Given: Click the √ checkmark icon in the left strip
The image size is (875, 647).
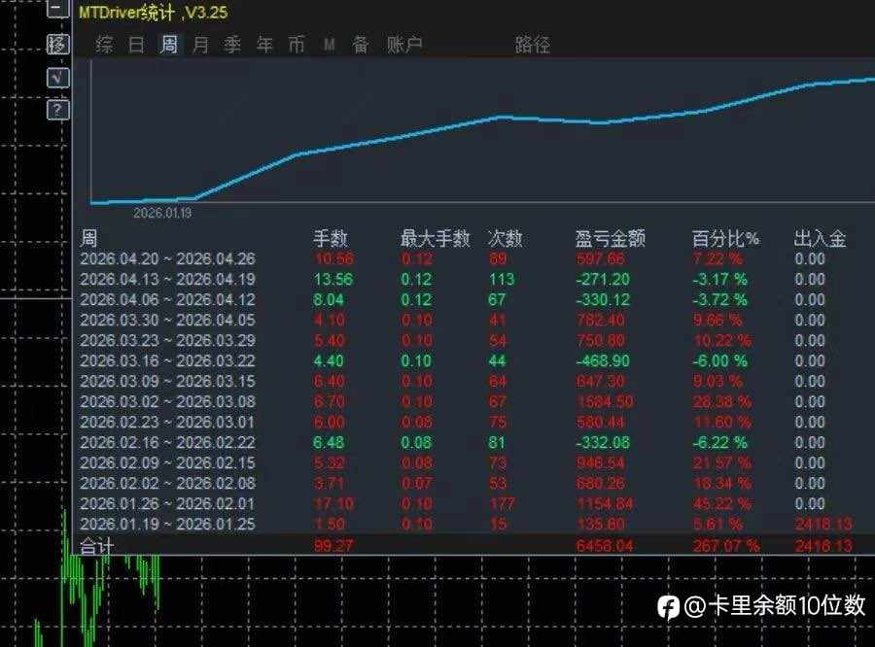Looking at the screenshot, I should (x=58, y=78).
